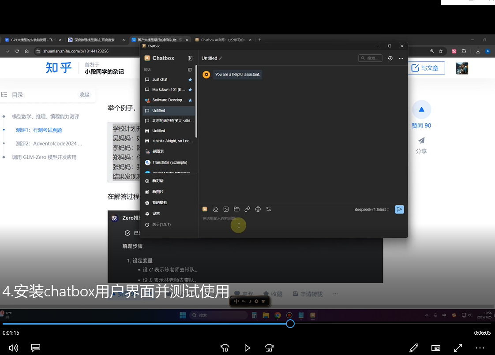Collapse the 目录 with 收起
The width and height of the screenshot is (495, 355).
point(84,95)
